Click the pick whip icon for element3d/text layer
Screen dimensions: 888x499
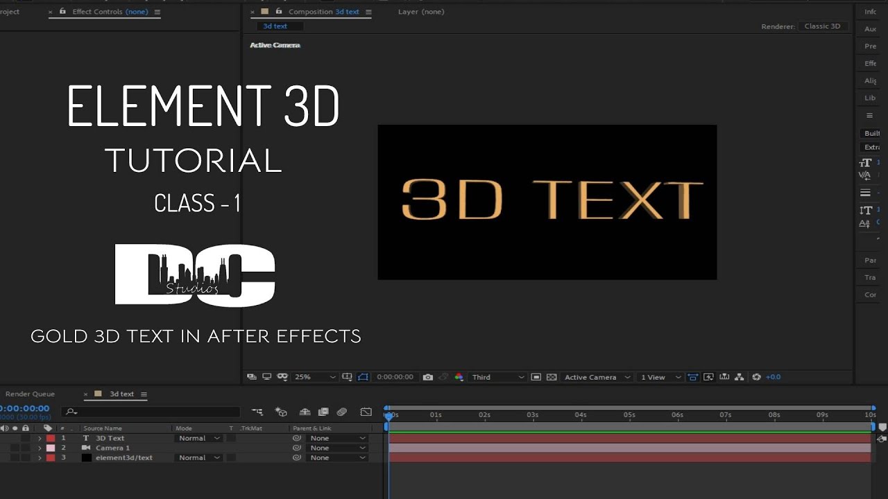coord(296,457)
